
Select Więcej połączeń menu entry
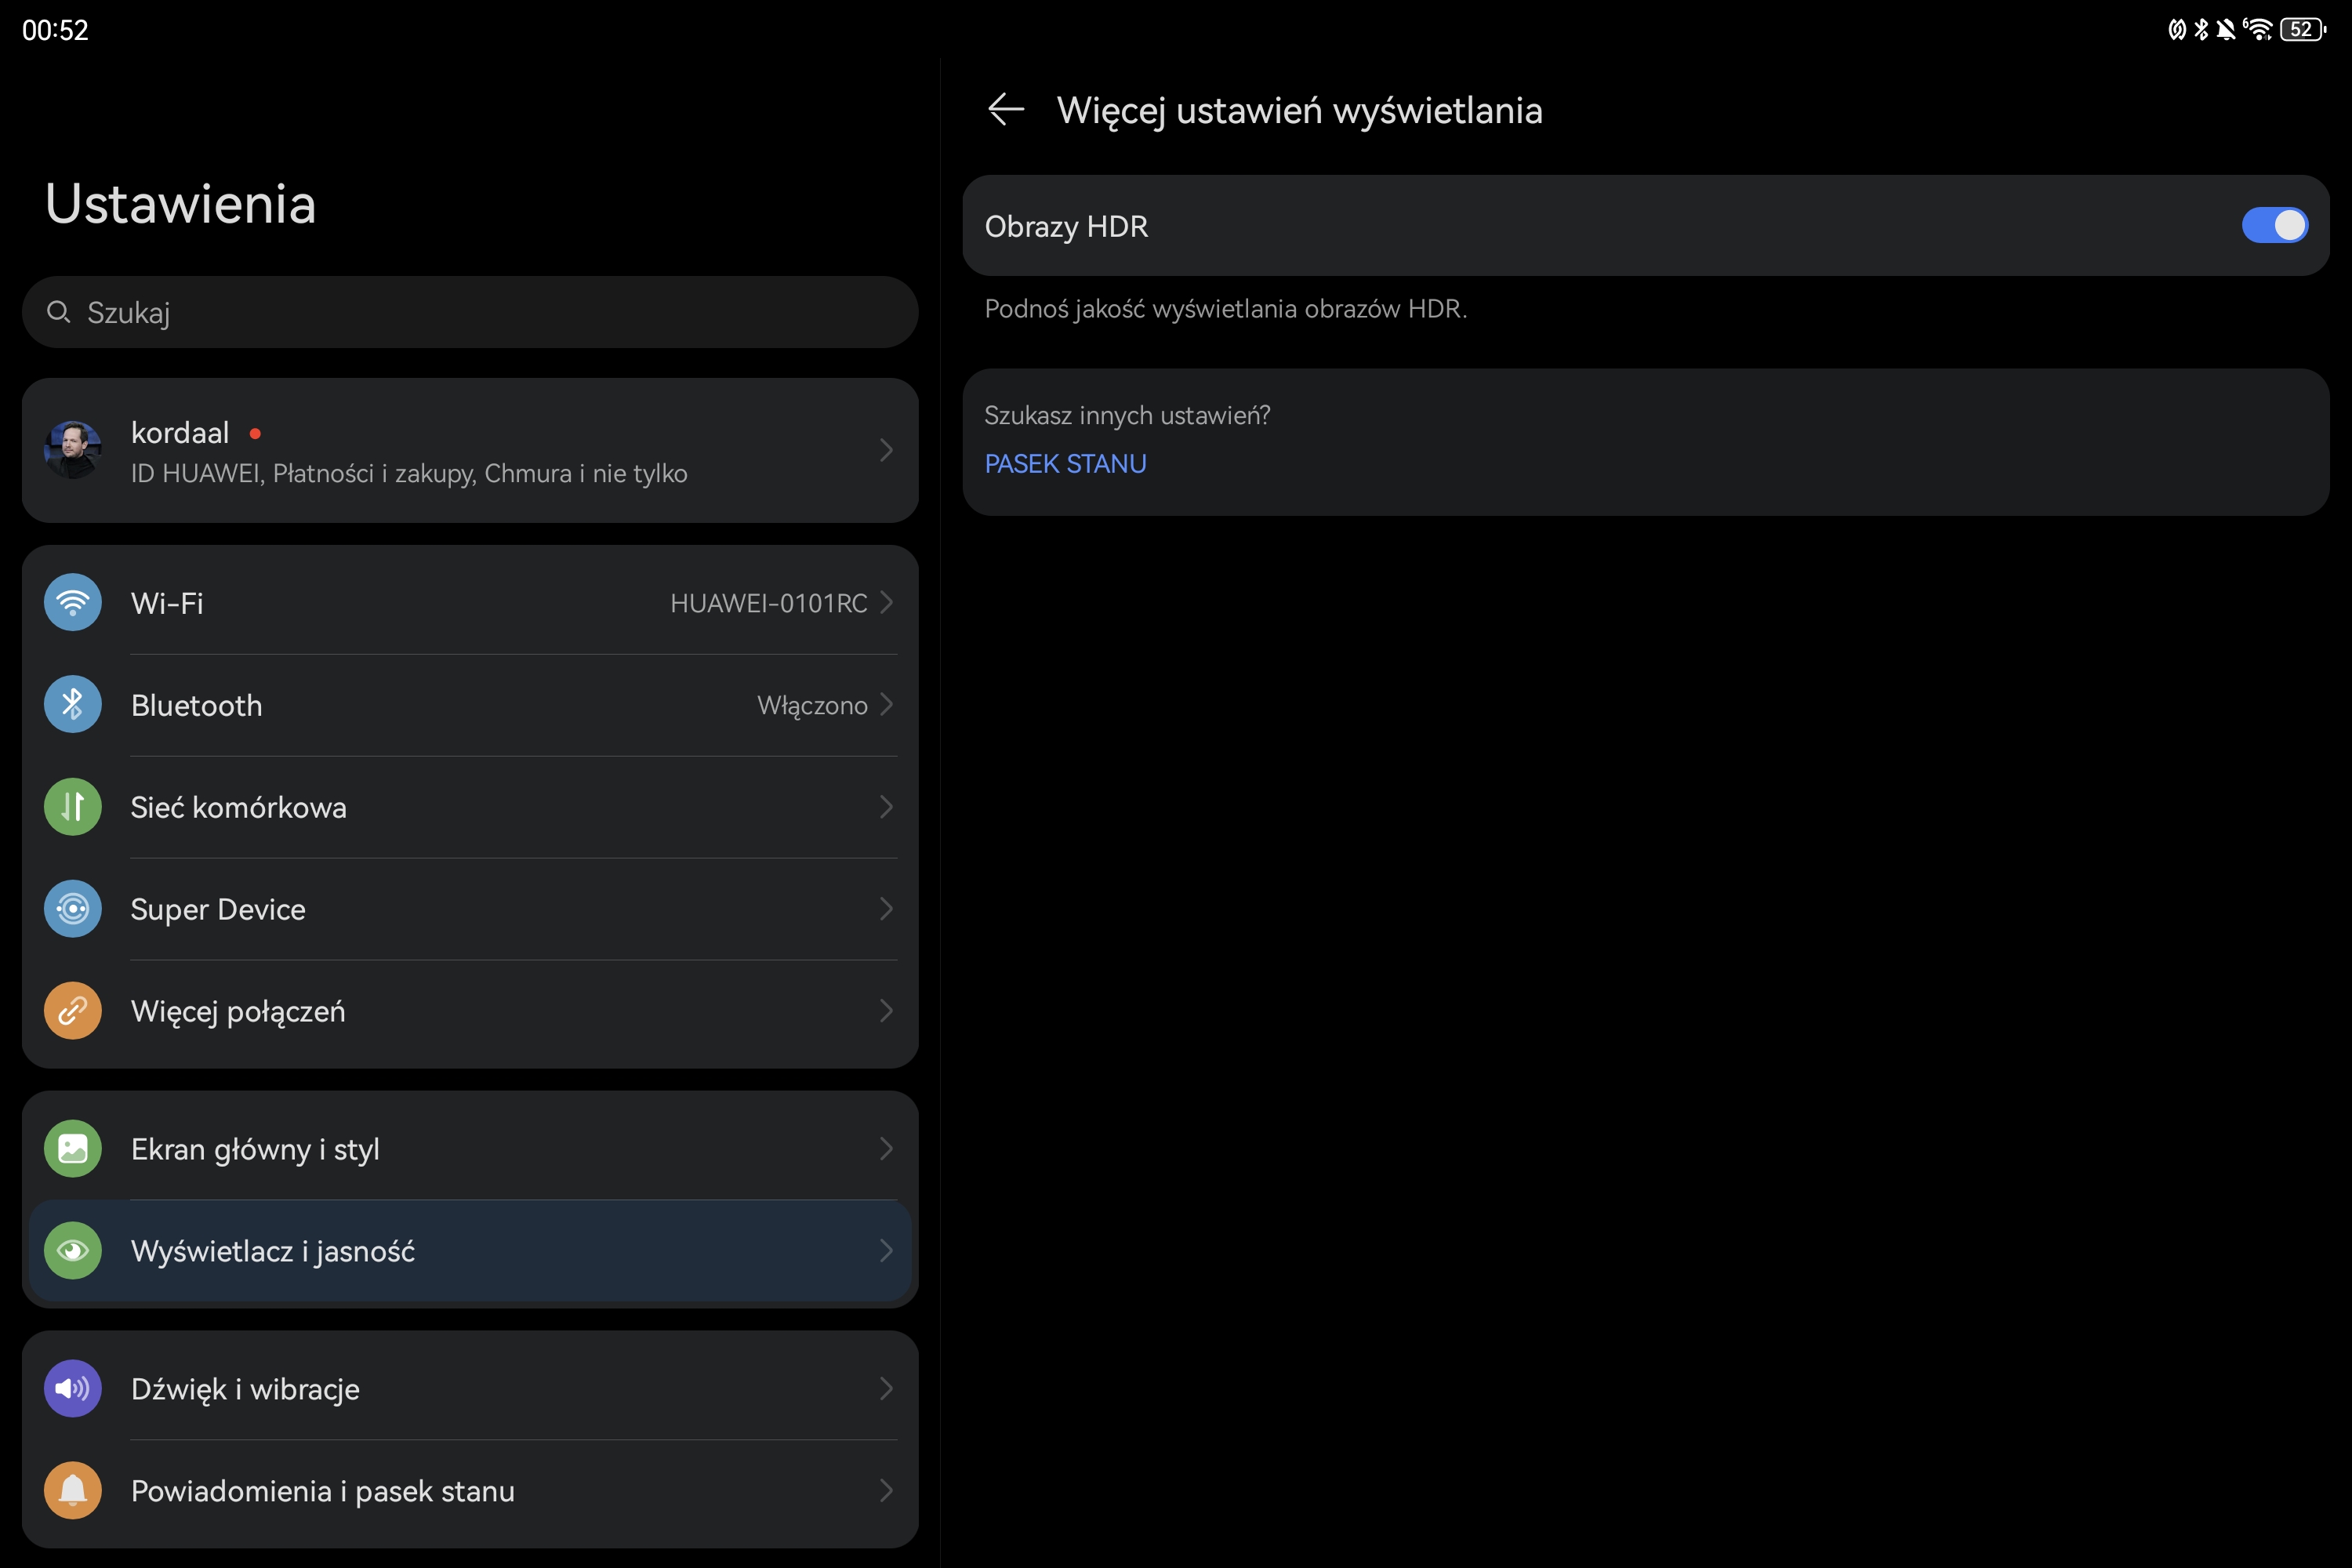470,1010
